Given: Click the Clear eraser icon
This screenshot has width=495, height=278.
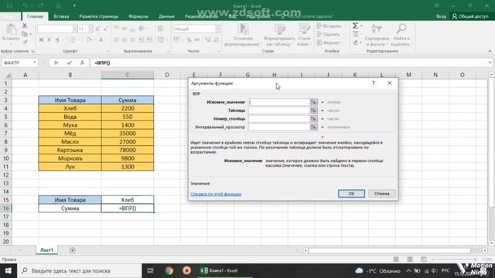Looking at the screenshot, I should point(356,42).
